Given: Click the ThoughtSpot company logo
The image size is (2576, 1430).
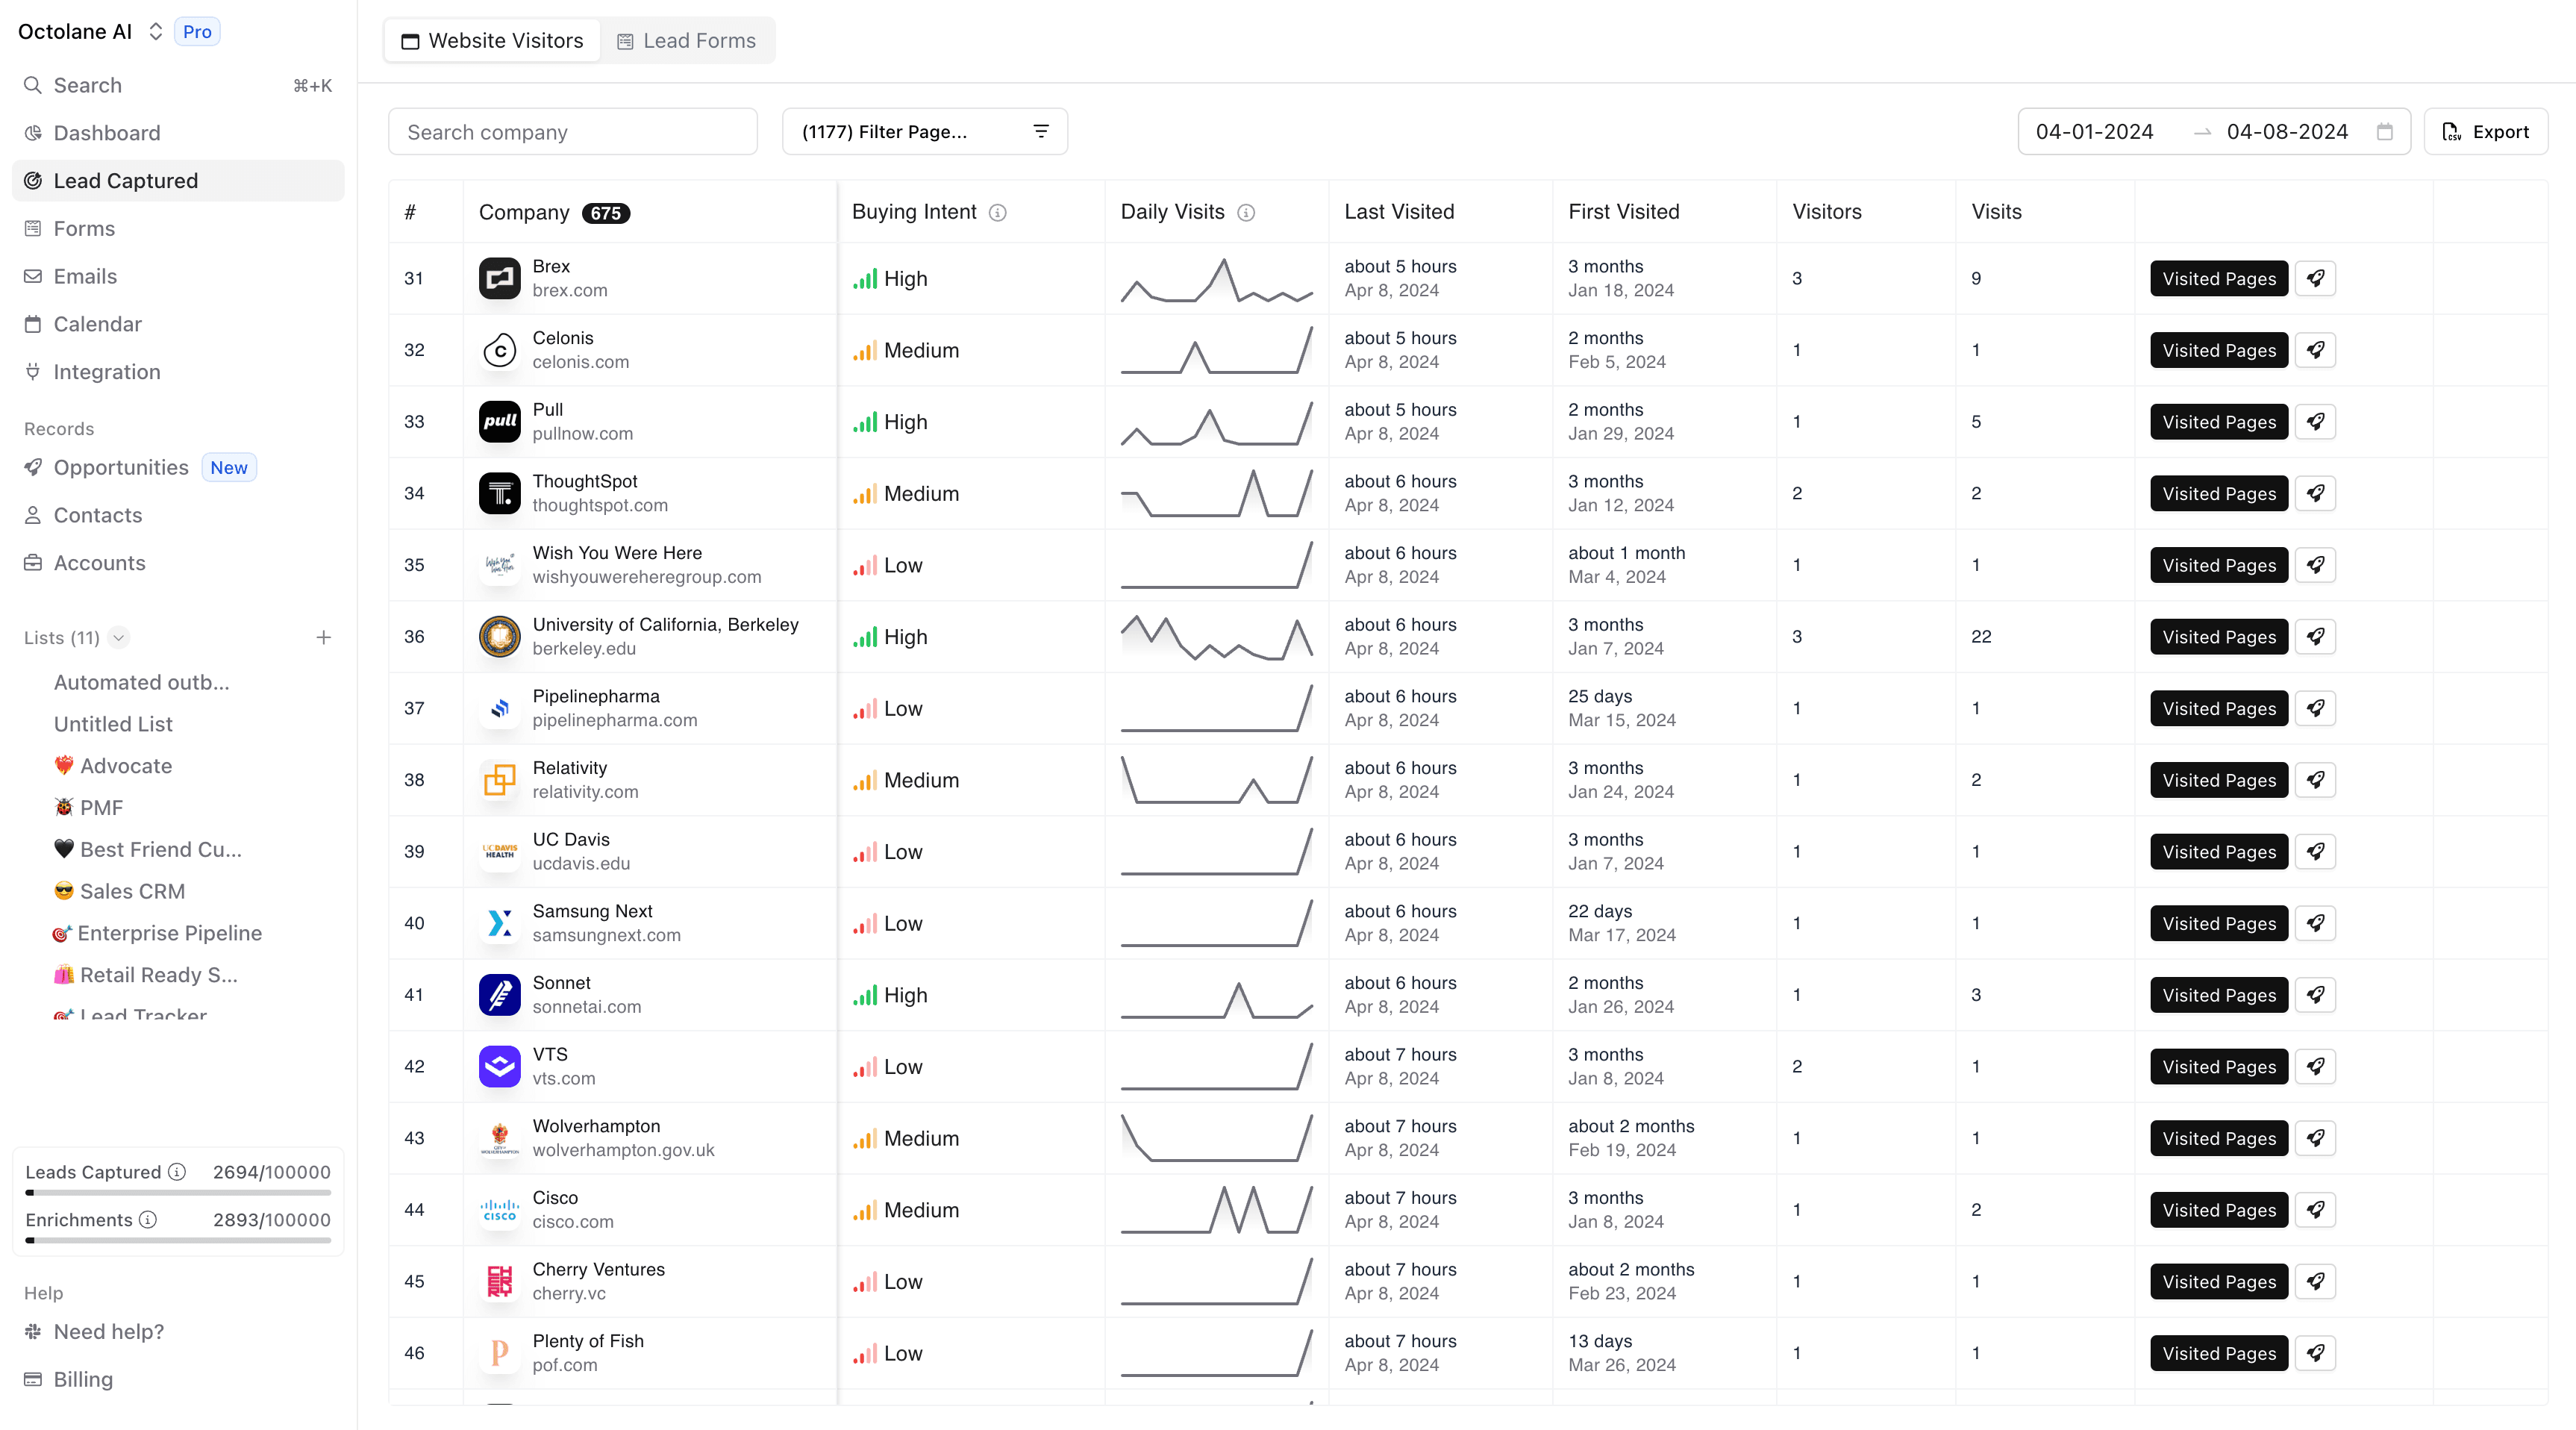Looking at the screenshot, I should click(x=499, y=493).
